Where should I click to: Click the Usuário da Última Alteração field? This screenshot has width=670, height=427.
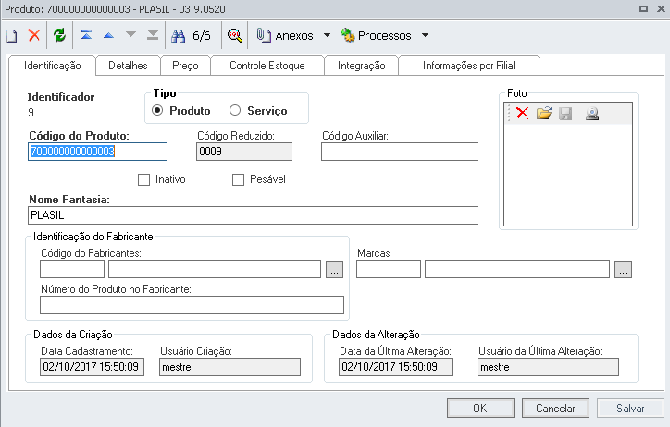[x=548, y=367]
